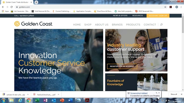
Task: Click the Screenshot Added notification title
Action: point(139,93)
